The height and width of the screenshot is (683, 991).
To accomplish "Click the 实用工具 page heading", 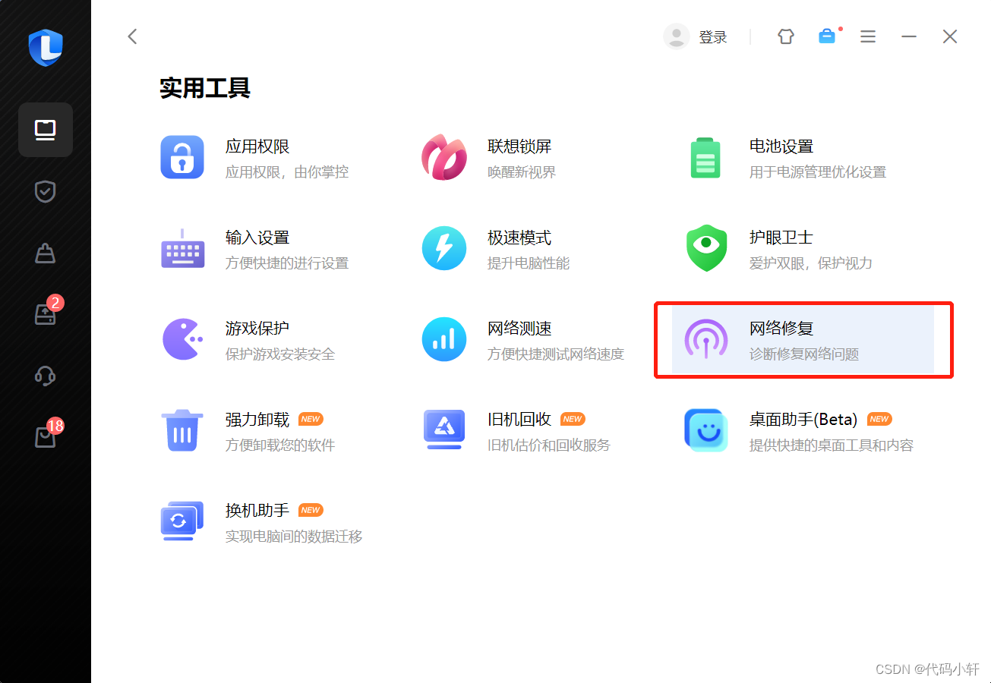I will (x=205, y=88).
